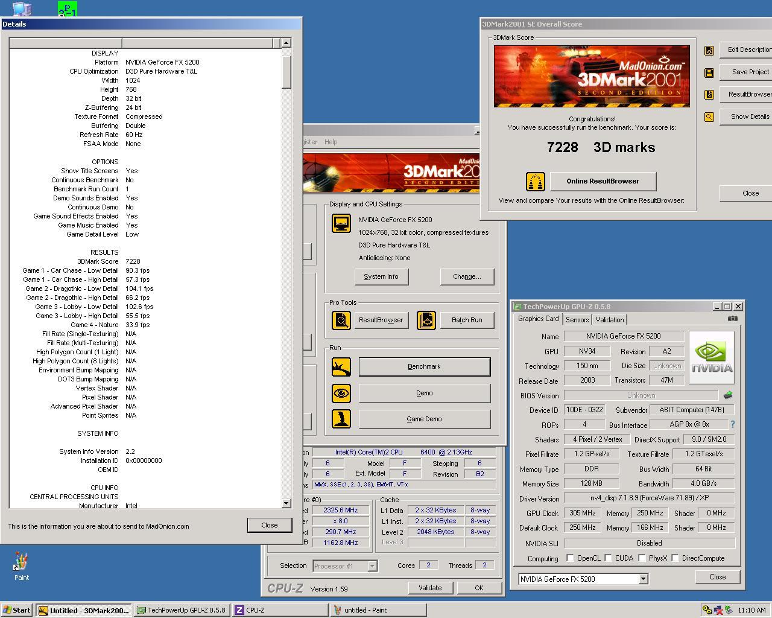Enable the CUDA checkbox in GPU-Z
The width and height of the screenshot is (772, 618).
[x=608, y=558]
